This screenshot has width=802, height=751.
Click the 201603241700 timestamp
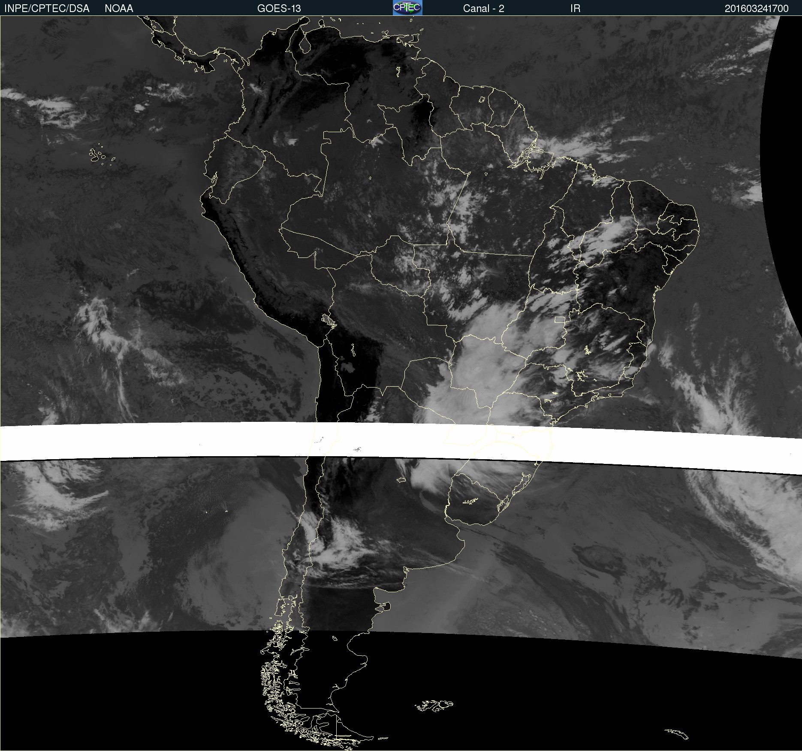[757, 9]
